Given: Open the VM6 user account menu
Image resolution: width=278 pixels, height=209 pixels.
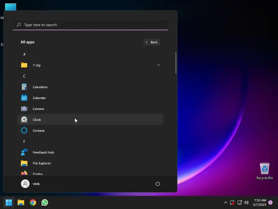Looking at the screenshot, I should tap(30, 184).
